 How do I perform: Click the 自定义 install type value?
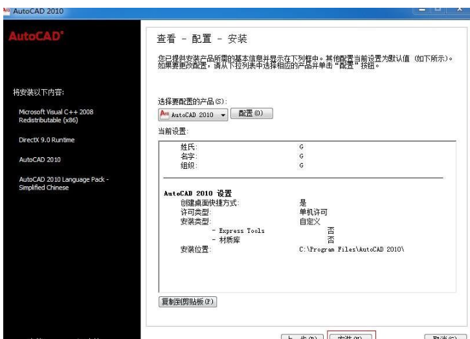click(x=310, y=221)
